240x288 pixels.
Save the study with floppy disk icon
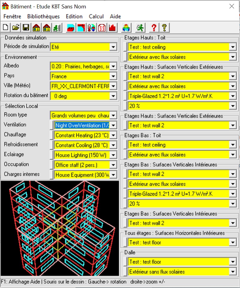tap(26, 28)
